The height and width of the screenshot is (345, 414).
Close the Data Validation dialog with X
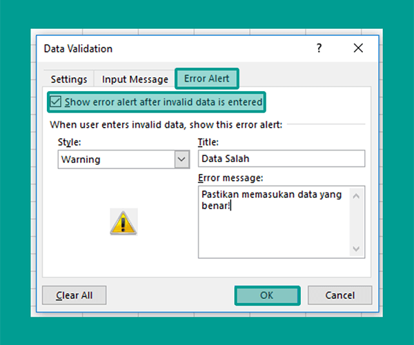358,48
